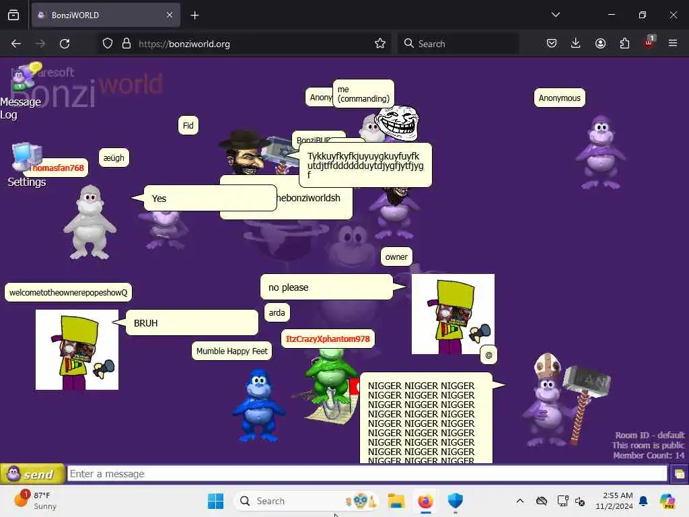The width and height of the screenshot is (689, 517).
Task: Click the send button
Action: coord(33,474)
